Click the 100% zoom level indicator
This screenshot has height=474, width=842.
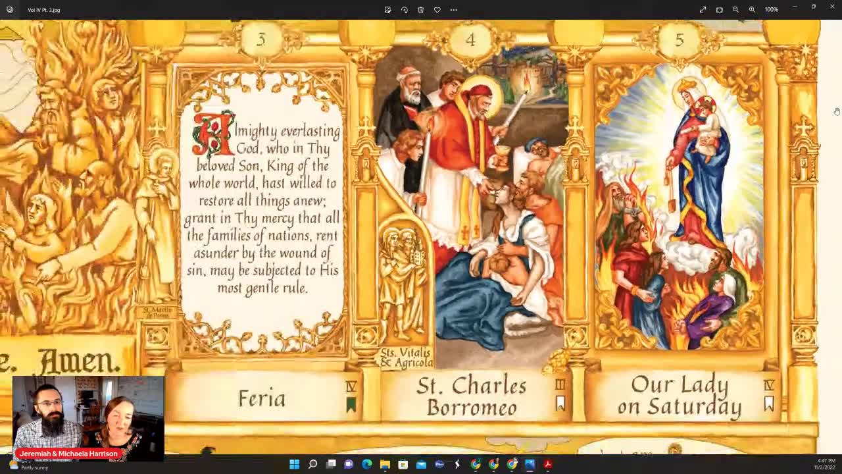pyautogui.click(x=772, y=10)
